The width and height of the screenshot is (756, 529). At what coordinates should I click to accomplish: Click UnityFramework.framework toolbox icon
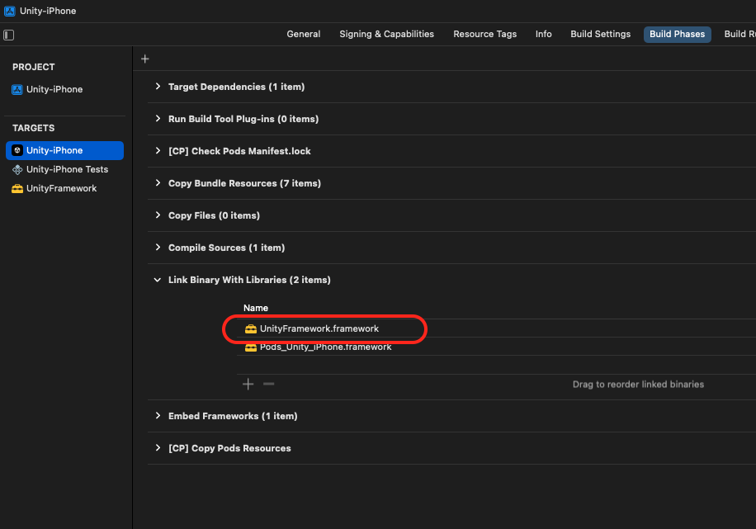[x=251, y=329]
